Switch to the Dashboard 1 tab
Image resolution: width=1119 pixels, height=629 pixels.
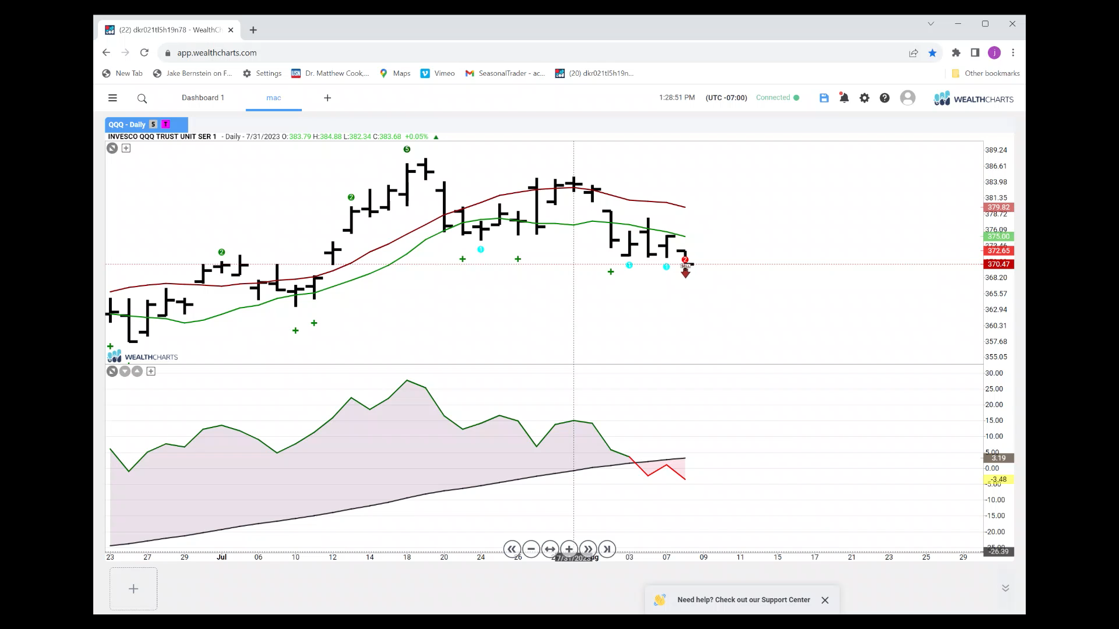click(203, 97)
